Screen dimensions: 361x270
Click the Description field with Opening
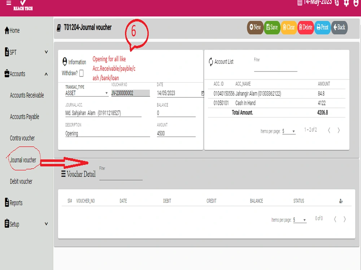coord(108,133)
